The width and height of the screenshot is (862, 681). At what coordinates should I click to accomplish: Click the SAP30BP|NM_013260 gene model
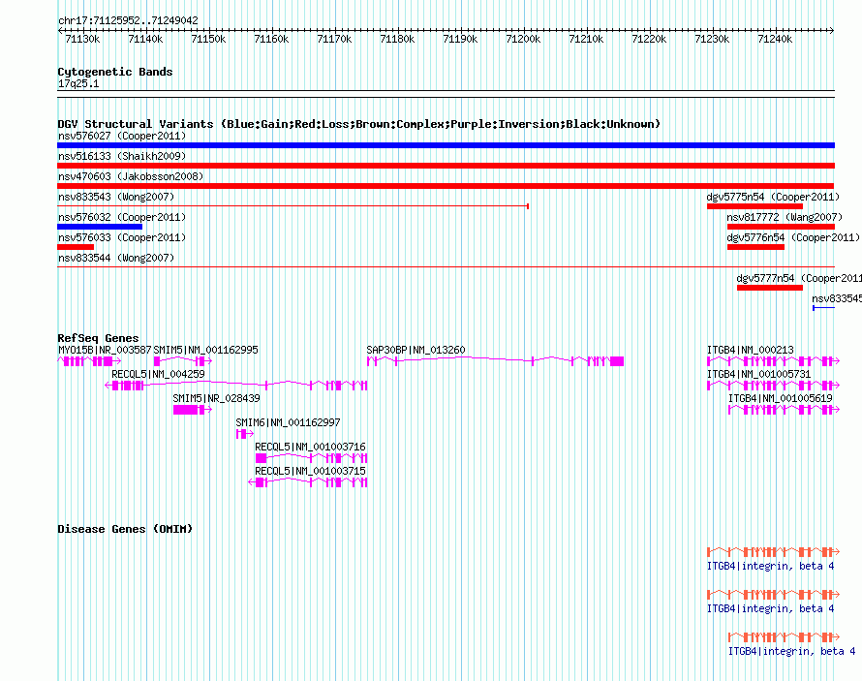495,361
